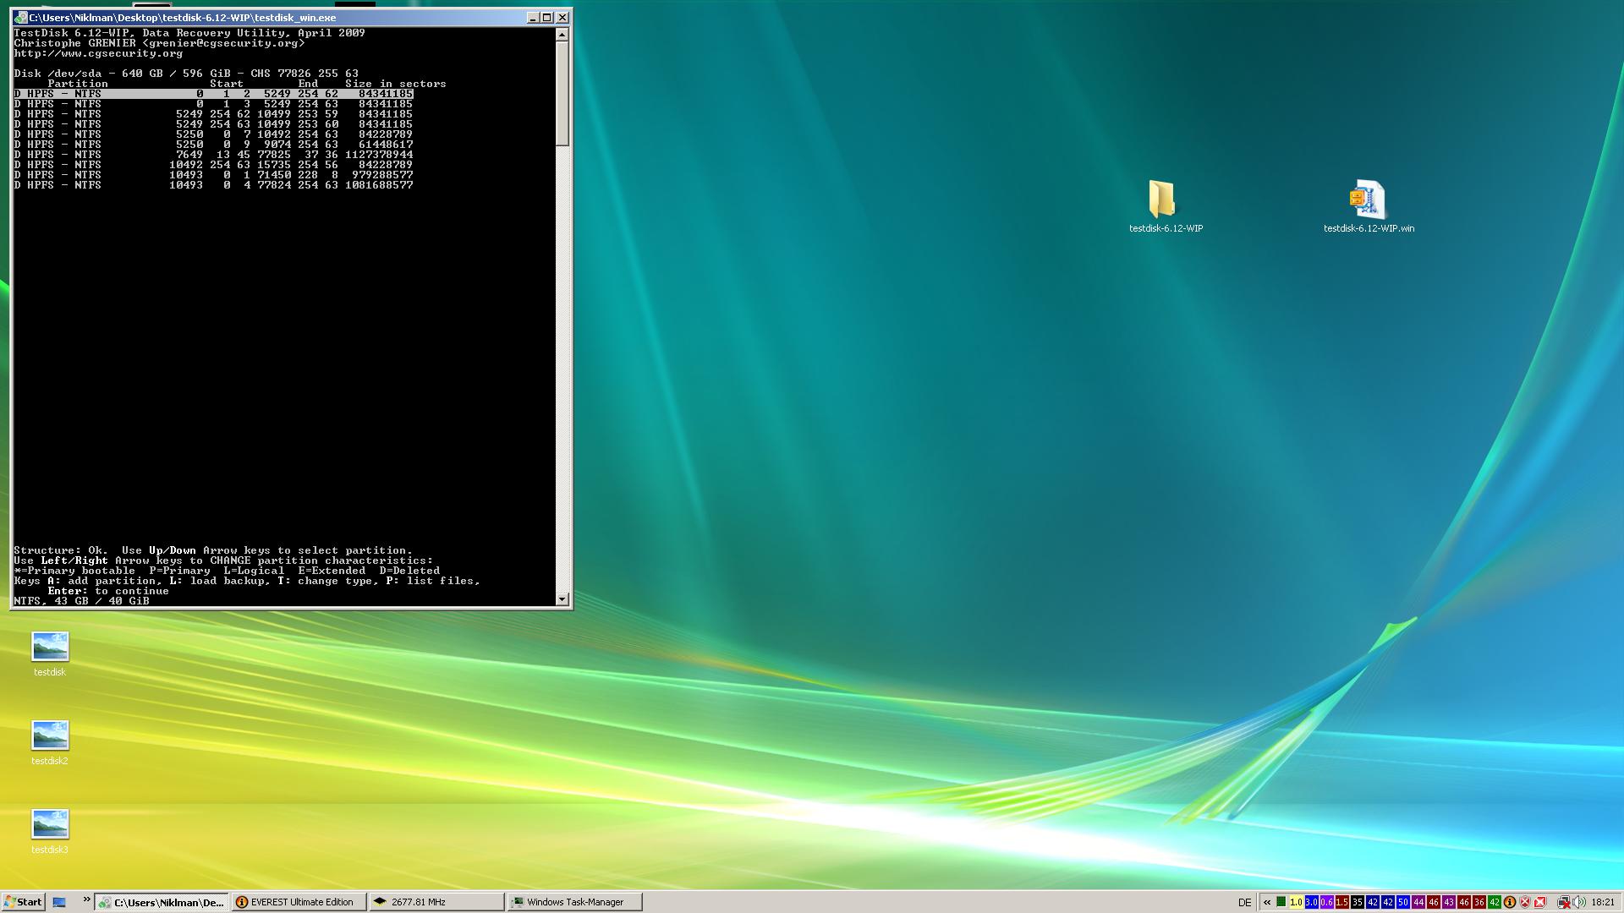The height and width of the screenshot is (913, 1624).
Task: Click the network disconnected tray icon
Action: point(1564,902)
